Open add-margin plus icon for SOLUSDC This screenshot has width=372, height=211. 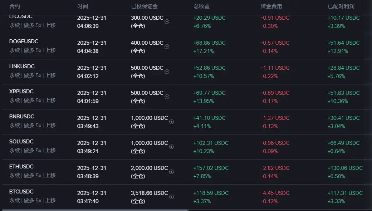171,147
